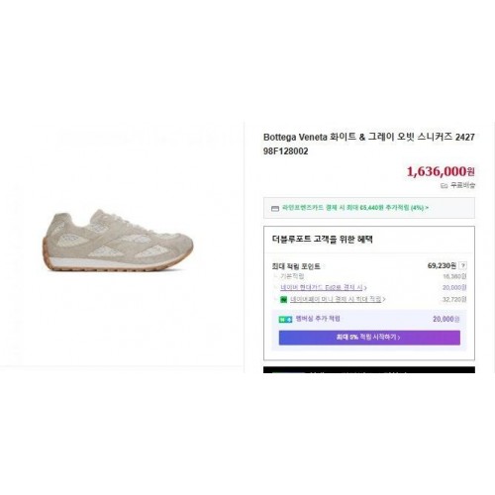Click the 더블루포트 benefits section heading
This screenshot has height=495, width=495.
click(323, 240)
